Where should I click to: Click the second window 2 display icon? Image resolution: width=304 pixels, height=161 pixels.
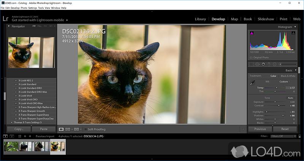coord(12,136)
